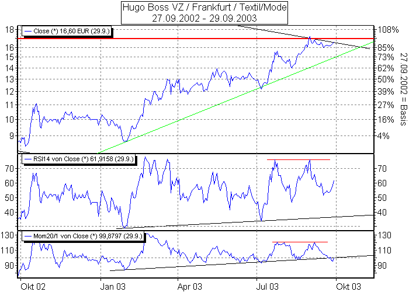409x292 pixels.
Task: Click the 'Jan 03' x-axis label
Action: 113,287
